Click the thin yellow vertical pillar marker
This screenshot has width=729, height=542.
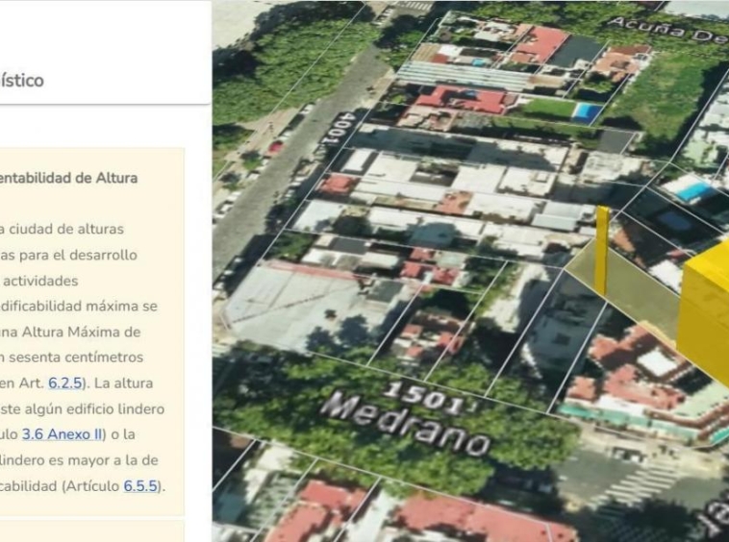(602, 251)
